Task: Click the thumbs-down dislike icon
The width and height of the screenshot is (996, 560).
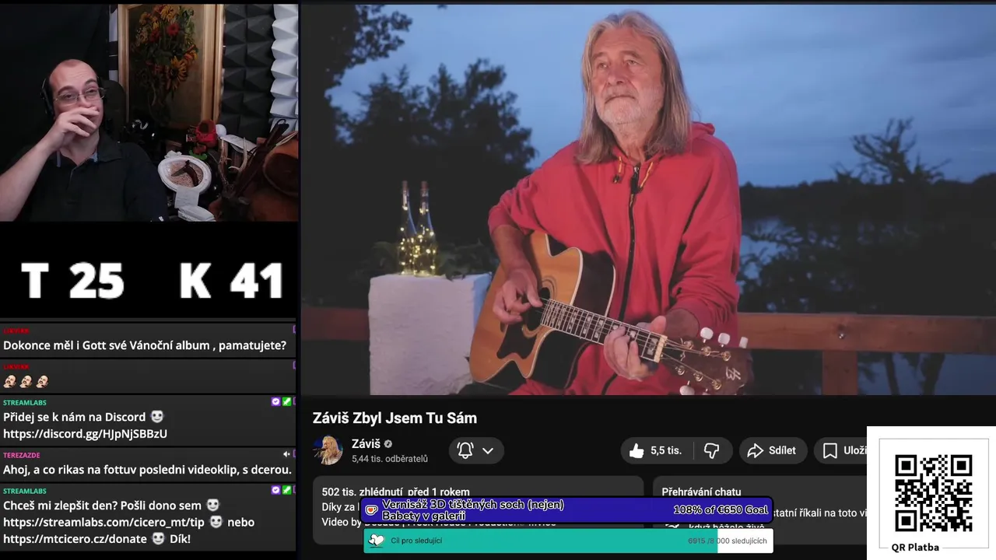Action: (711, 450)
